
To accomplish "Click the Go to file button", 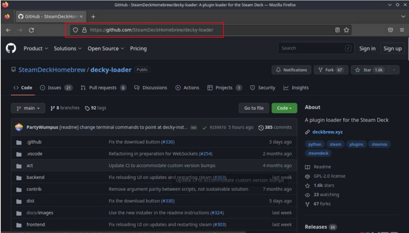I will point(254,108).
